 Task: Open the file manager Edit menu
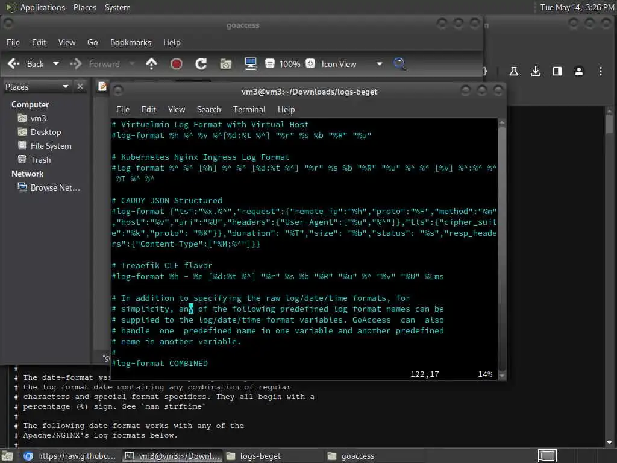coord(39,42)
